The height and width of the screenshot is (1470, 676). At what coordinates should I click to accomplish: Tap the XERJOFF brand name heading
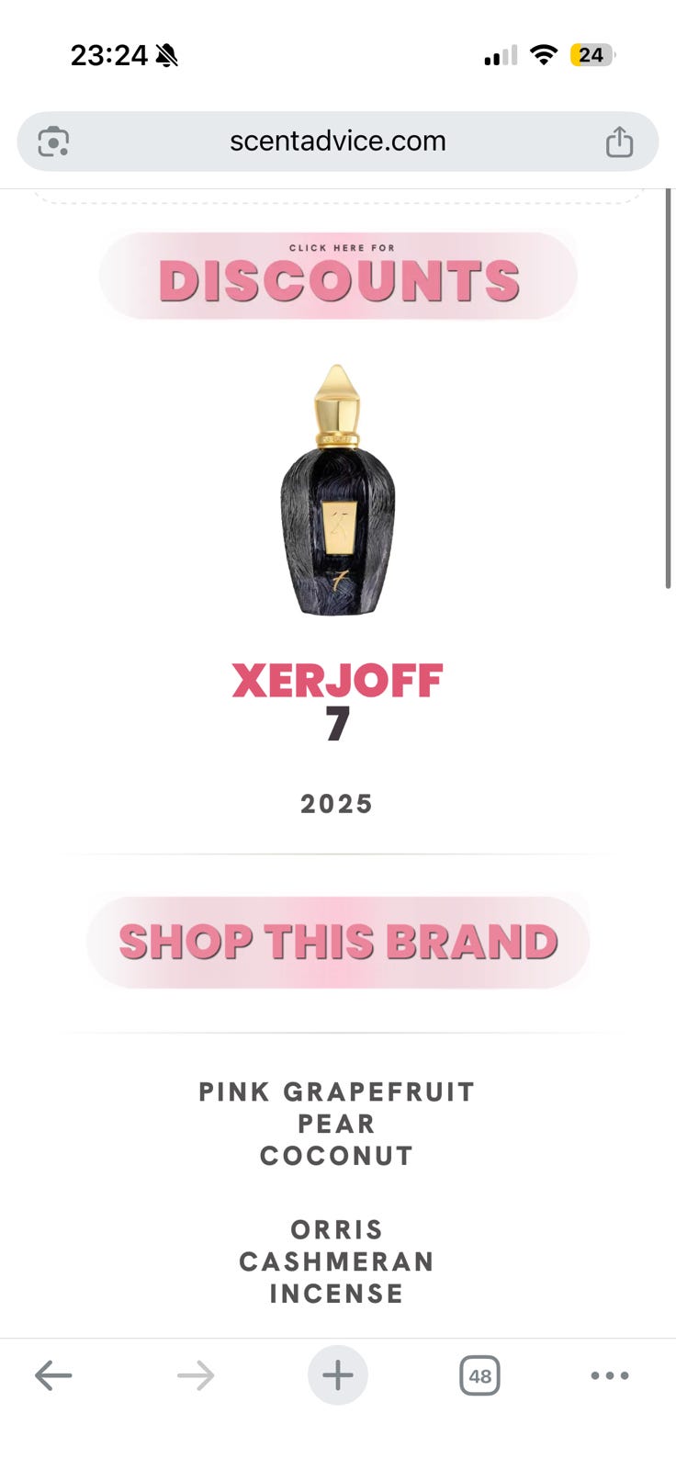click(x=337, y=681)
